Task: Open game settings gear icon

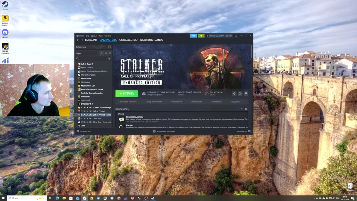Action: [x=234, y=94]
